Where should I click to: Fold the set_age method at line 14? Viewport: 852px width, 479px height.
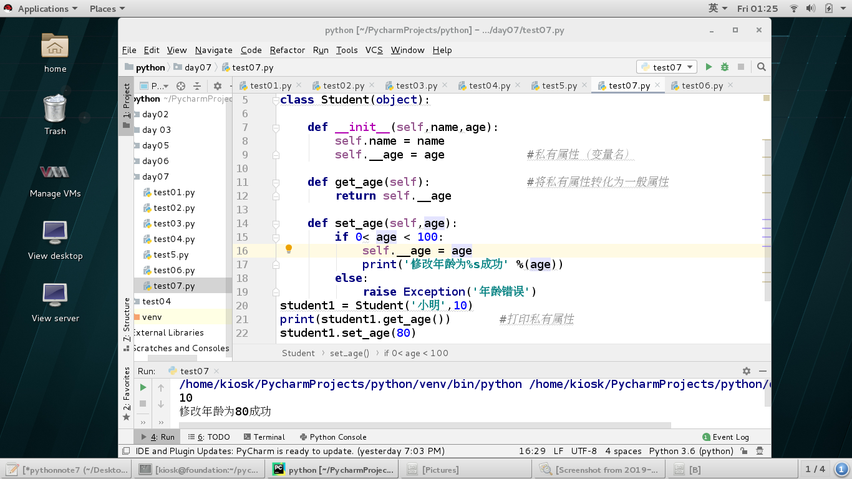(275, 223)
